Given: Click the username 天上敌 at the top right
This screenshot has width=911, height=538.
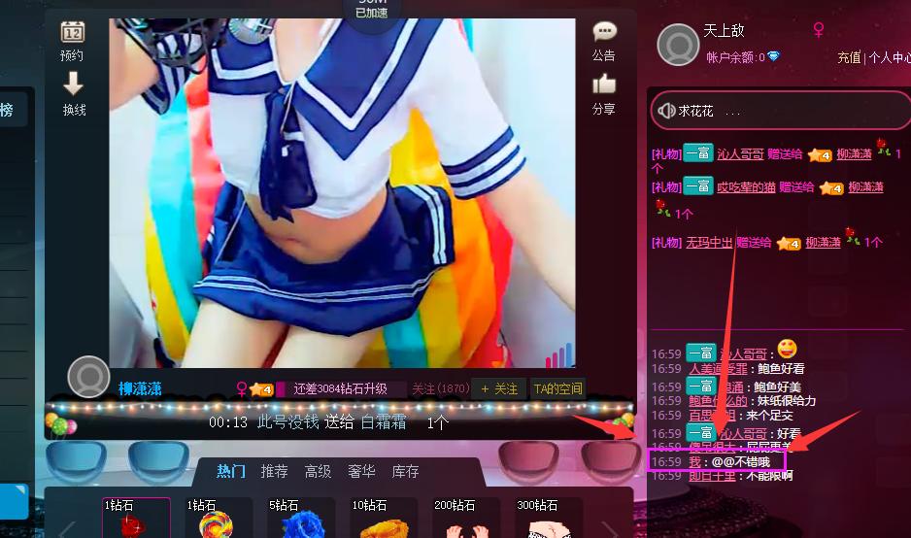Looking at the screenshot, I should 724,31.
